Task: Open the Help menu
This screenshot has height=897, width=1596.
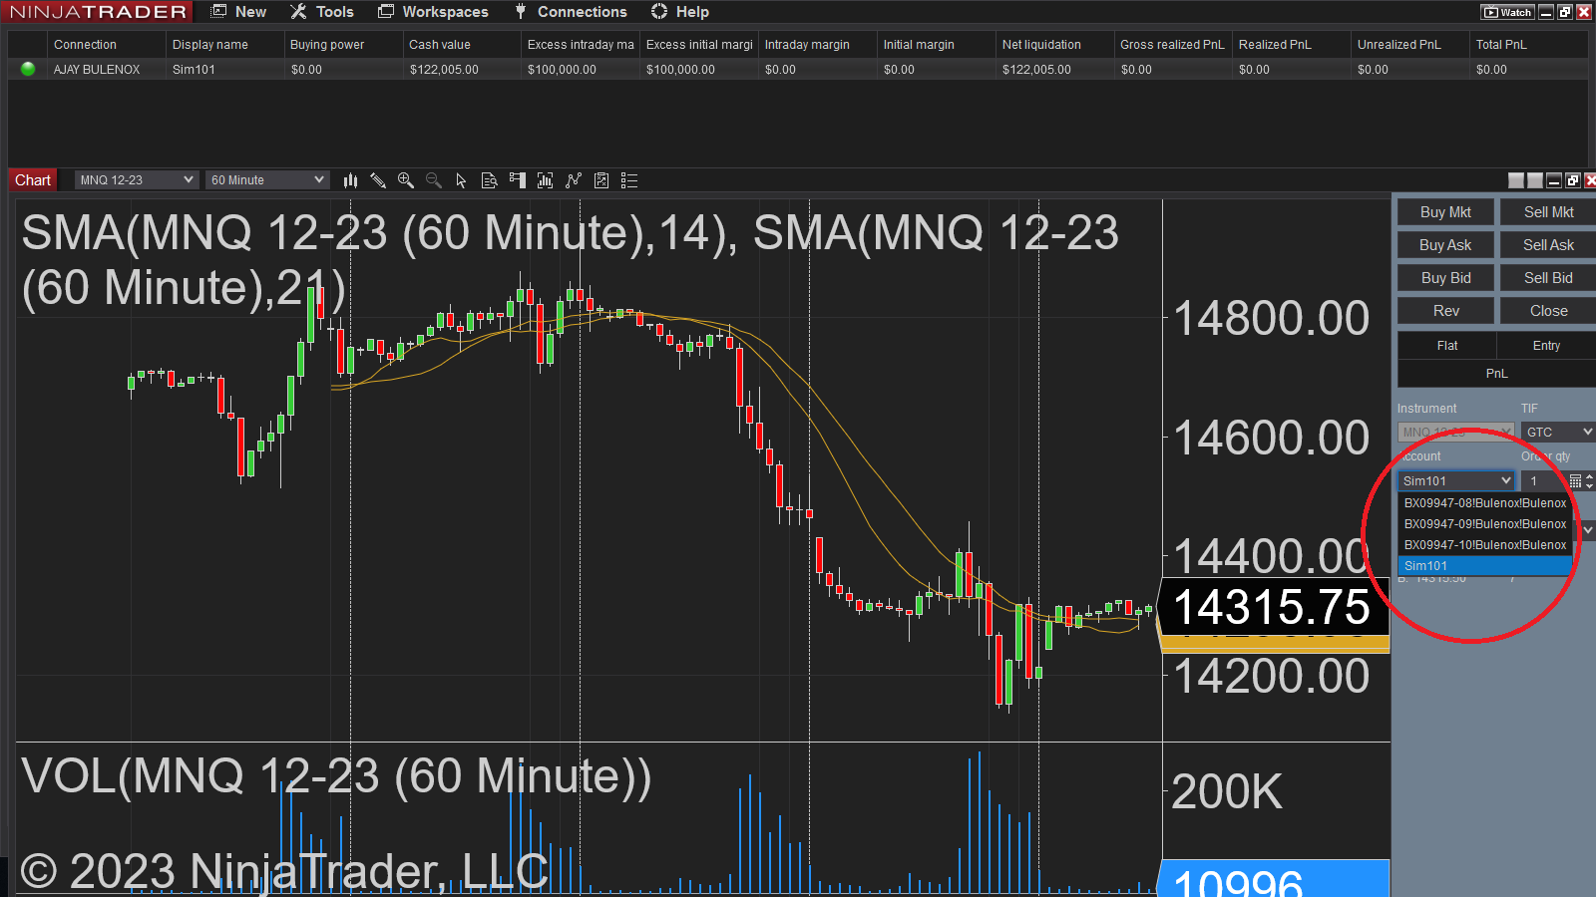Action: pyautogui.click(x=680, y=12)
